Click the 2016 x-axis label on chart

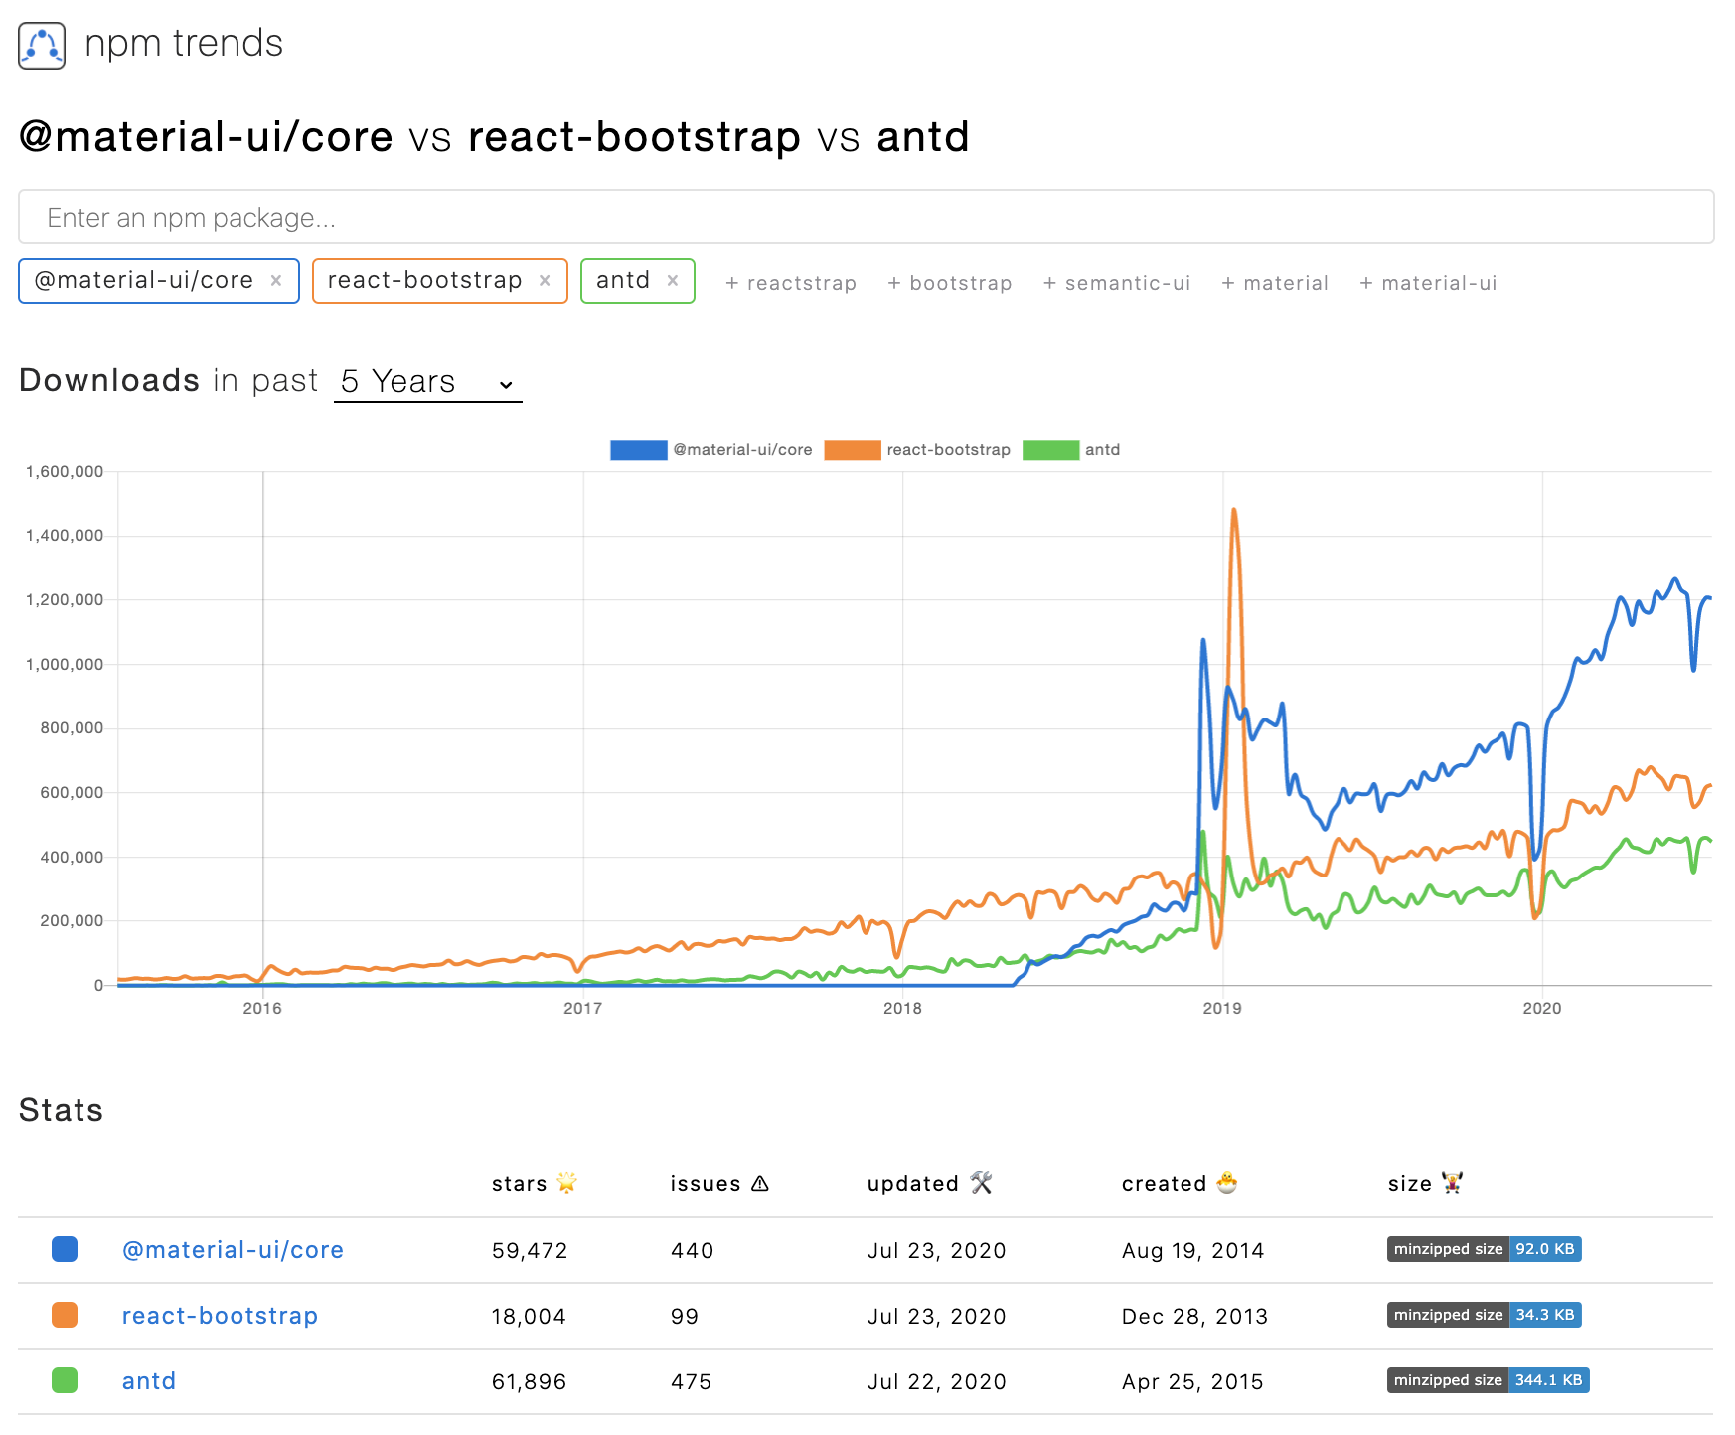[262, 1008]
